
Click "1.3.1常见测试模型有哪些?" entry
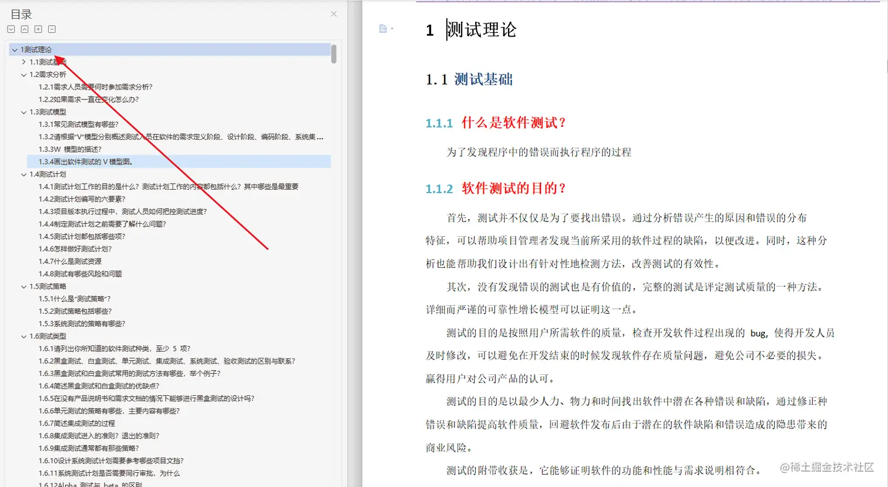pos(76,124)
